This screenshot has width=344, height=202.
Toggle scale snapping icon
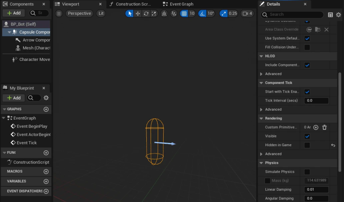[223, 14]
